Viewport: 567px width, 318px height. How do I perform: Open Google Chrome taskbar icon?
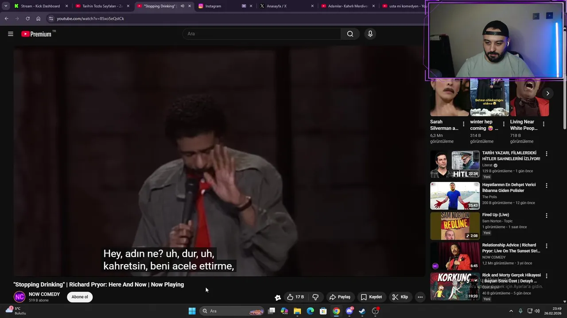pyautogui.click(x=336, y=311)
